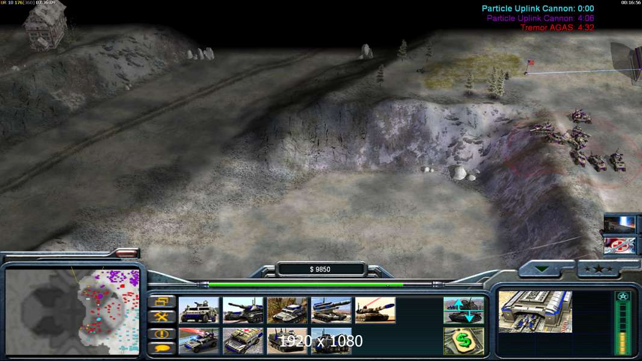The width and height of the screenshot is (642, 361).
Task: Build the tracked vehicle with tall antenna
Action: 287,341
